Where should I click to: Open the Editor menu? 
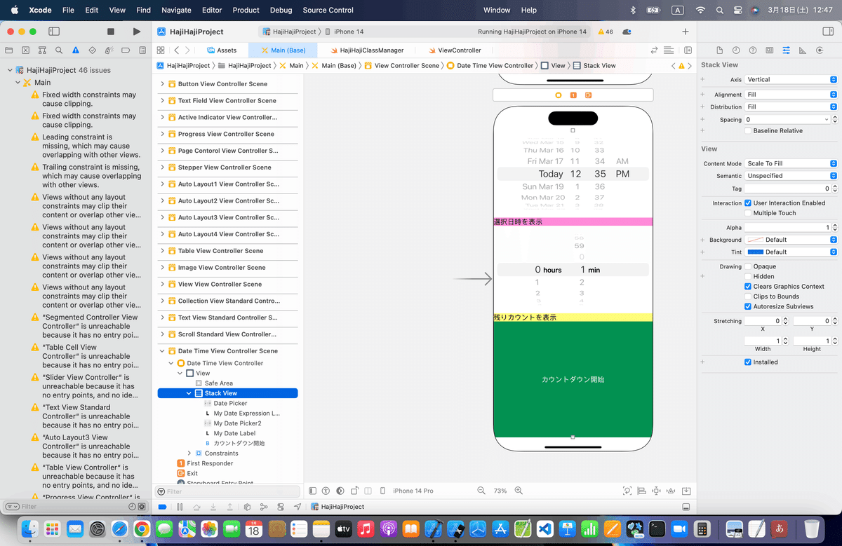coord(211,10)
